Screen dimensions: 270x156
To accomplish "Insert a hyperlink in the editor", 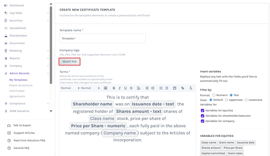I will 183,88.
